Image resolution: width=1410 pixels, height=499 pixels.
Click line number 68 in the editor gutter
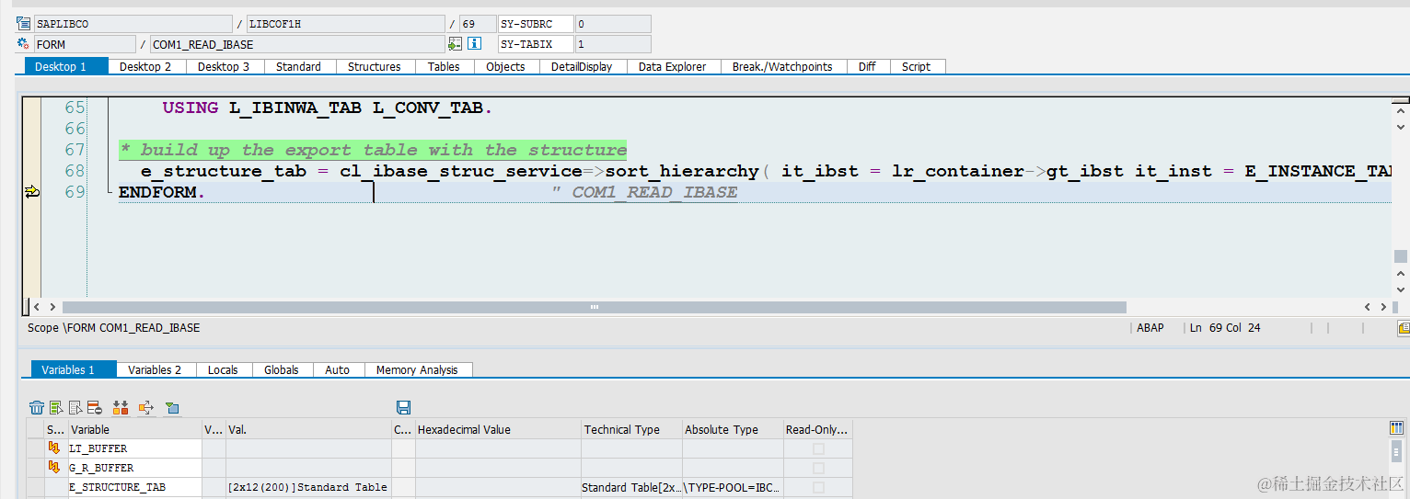click(x=75, y=171)
